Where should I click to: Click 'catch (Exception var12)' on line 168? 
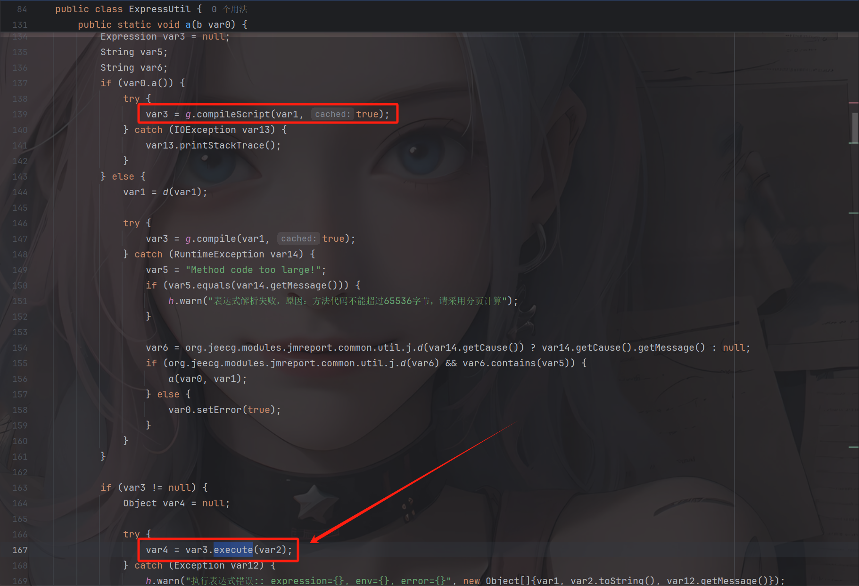pos(199,565)
